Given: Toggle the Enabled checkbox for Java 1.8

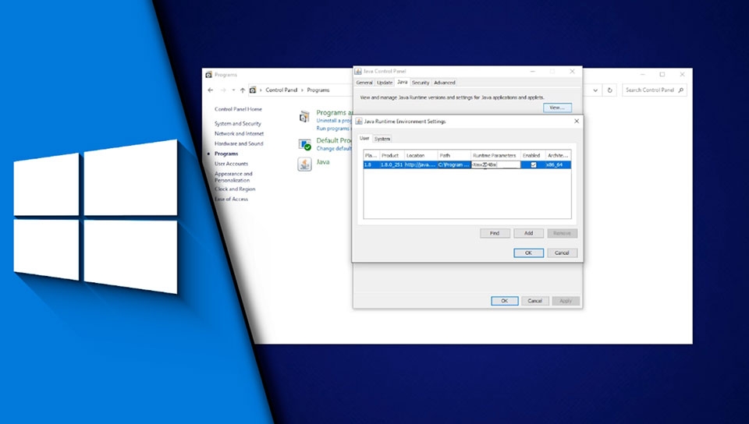Looking at the screenshot, I should point(534,164).
